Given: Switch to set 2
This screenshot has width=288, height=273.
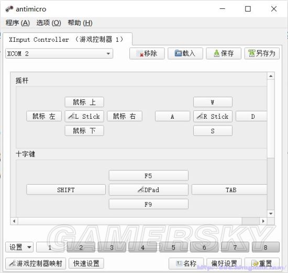Looking at the screenshot, I should tap(81, 247).
